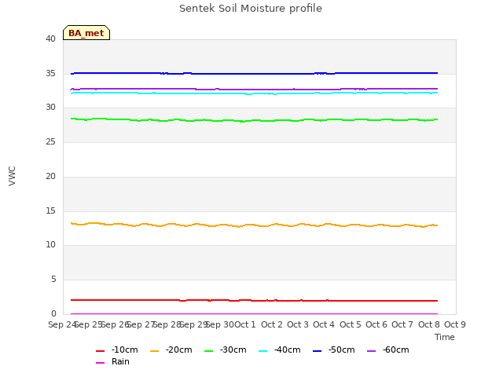Click the cyan -40cm legend swatch
The image size is (503, 377).
click(263, 351)
